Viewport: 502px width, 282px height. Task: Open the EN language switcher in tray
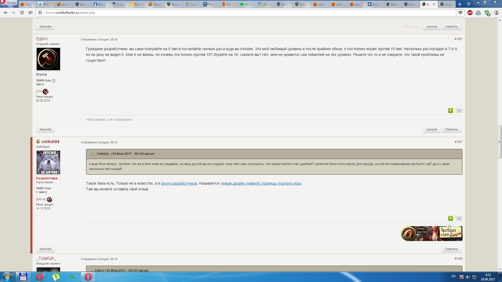click(x=453, y=276)
